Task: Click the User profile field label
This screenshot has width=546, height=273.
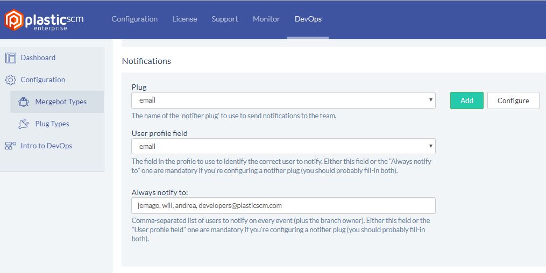Action: pyautogui.click(x=159, y=133)
